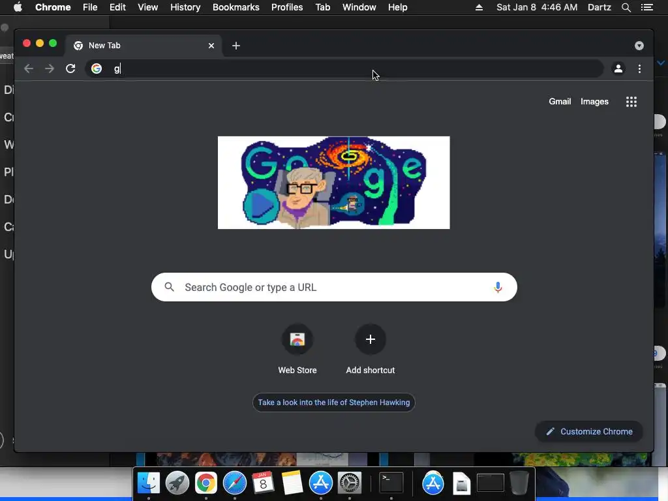Click the date and time in menu bar

[537, 7]
